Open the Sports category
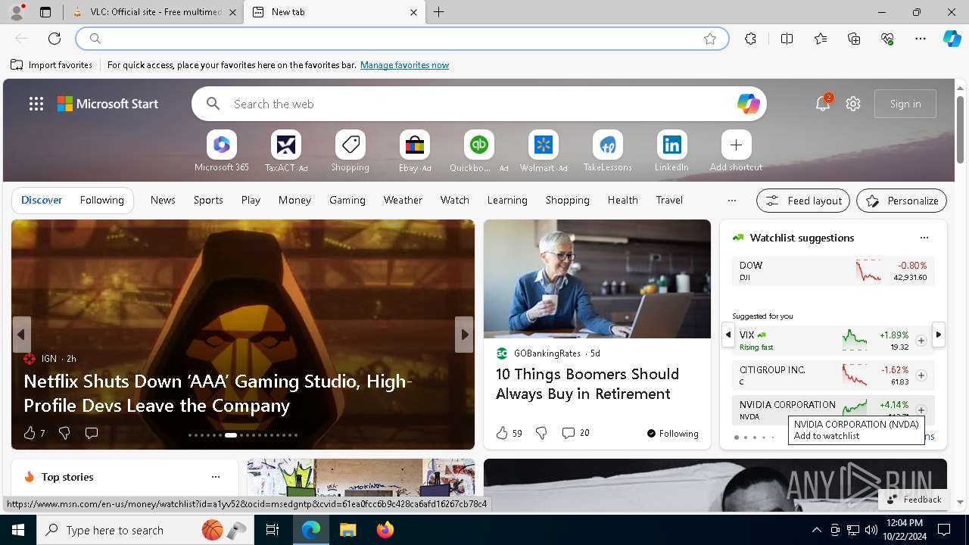This screenshot has height=545, width=969. [208, 200]
